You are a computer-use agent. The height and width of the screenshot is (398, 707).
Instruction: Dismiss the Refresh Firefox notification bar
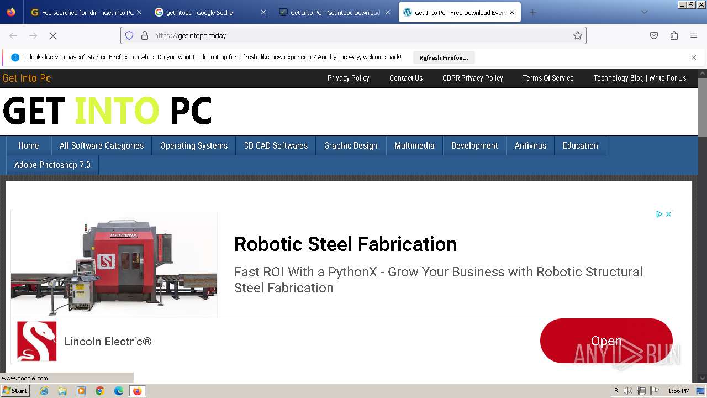694,57
